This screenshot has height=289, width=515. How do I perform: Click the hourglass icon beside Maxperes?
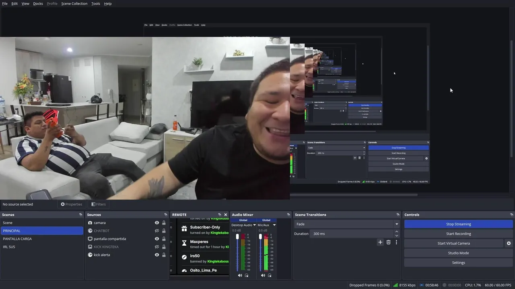point(184,243)
